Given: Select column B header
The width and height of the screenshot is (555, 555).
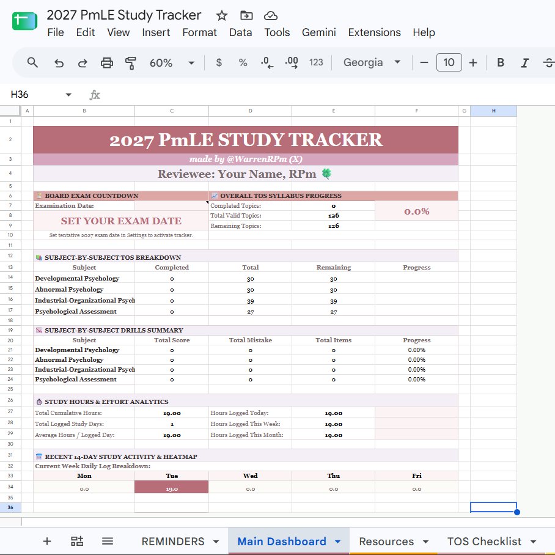Looking at the screenshot, I should click(84, 111).
